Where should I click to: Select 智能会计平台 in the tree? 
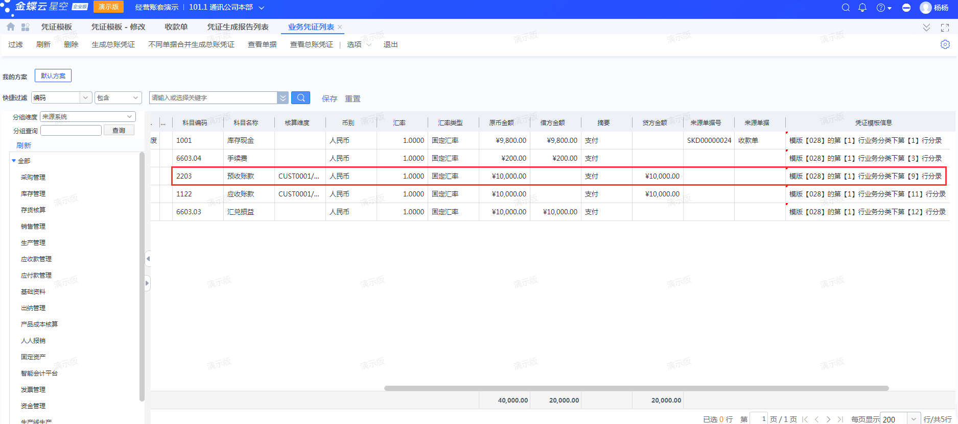(x=39, y=373)
